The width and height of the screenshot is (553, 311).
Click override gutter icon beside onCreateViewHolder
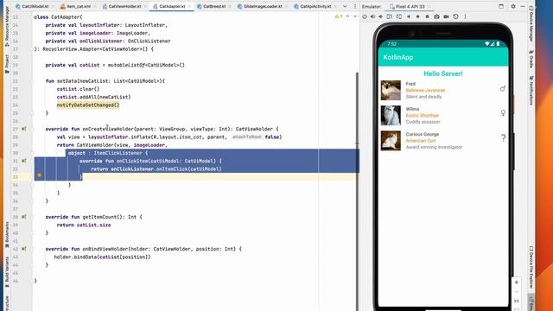click(x=24, y=129)
